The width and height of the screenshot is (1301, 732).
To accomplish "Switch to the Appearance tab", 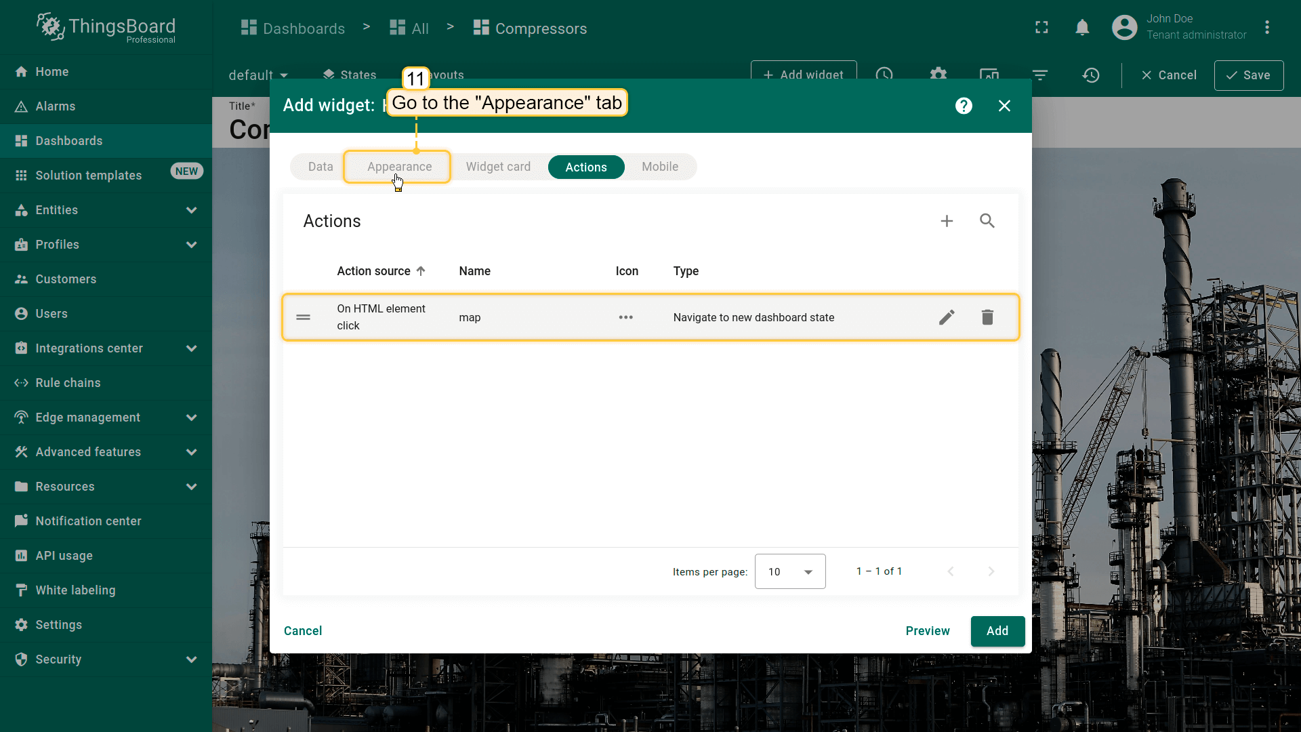I will tap(399, 167).
